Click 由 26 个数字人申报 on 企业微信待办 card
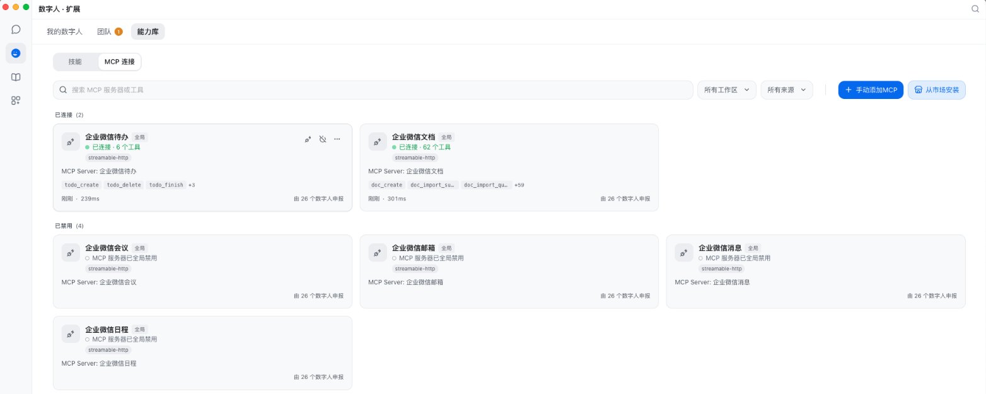986x394 pixels. click(318, 199)
